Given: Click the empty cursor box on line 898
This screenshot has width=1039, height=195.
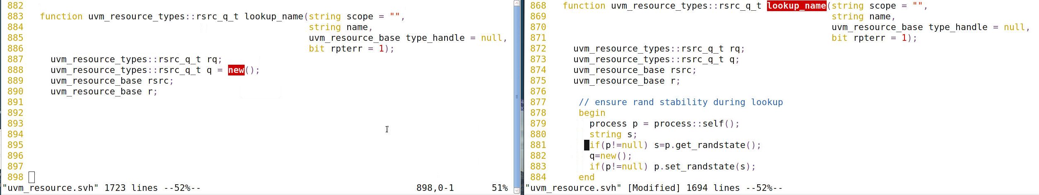Looking at the screenshot, I should [32, 177].
